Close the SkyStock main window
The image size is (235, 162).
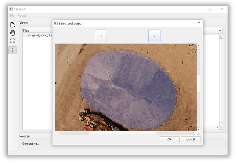222,9
